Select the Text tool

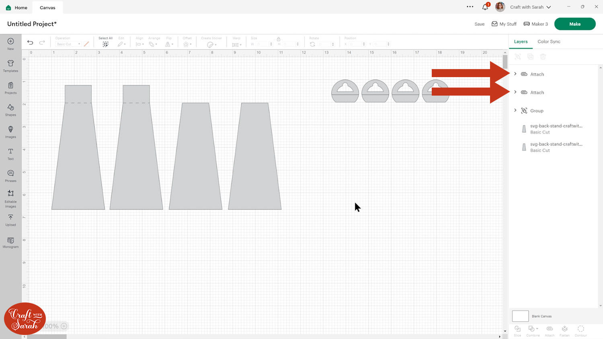[x=10, y=154]
